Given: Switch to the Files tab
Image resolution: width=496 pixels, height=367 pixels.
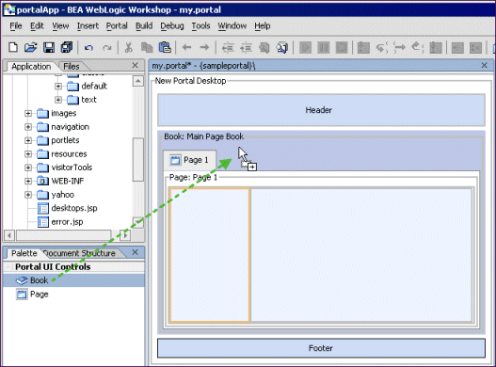Looking at the screenshot, I should (72, 67).
